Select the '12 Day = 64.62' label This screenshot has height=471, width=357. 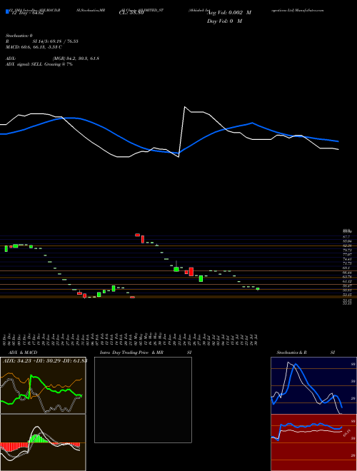point(26,13)
